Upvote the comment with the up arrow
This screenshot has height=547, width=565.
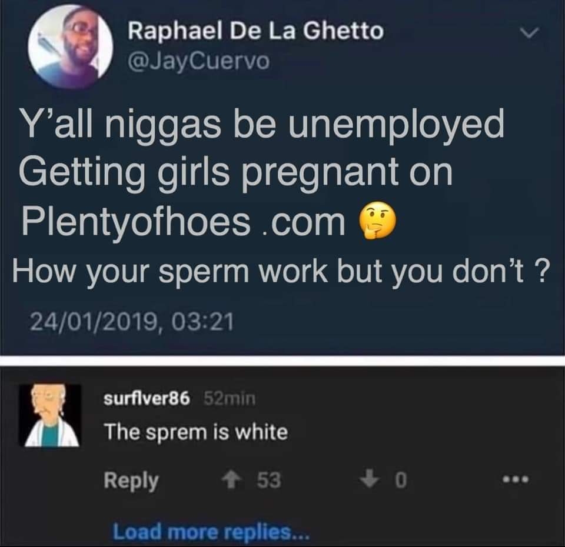[x=231, y=480]
